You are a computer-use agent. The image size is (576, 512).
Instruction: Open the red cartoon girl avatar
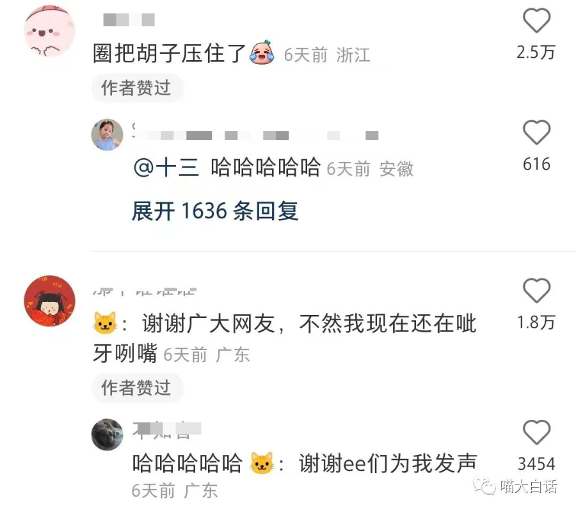49,301
